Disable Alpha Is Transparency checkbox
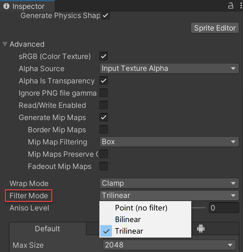This screenshot has width=243, height=252. click(104, 81)
